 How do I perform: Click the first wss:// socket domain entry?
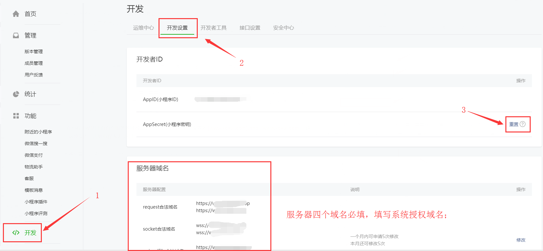pyautogui.click(x=221, y=225)
